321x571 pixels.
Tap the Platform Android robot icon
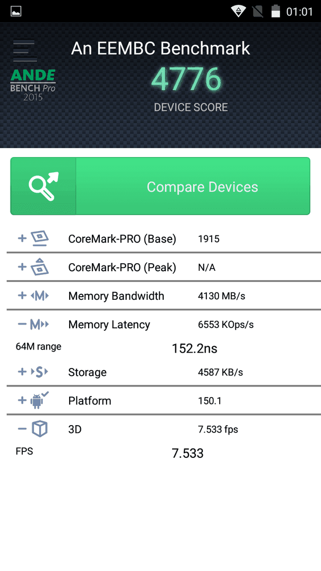39,400
